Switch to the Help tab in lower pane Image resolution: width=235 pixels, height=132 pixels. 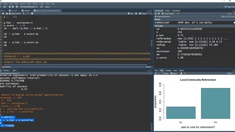coord(175,70)
